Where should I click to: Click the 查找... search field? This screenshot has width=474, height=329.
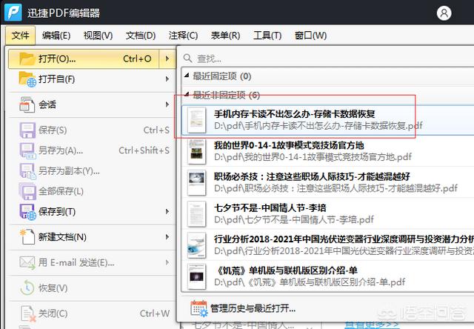click(x=328, y=59)
